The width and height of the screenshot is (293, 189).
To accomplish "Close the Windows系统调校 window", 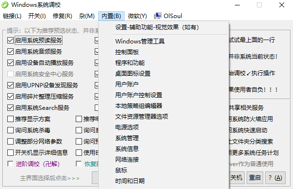I will coord(282,5).
